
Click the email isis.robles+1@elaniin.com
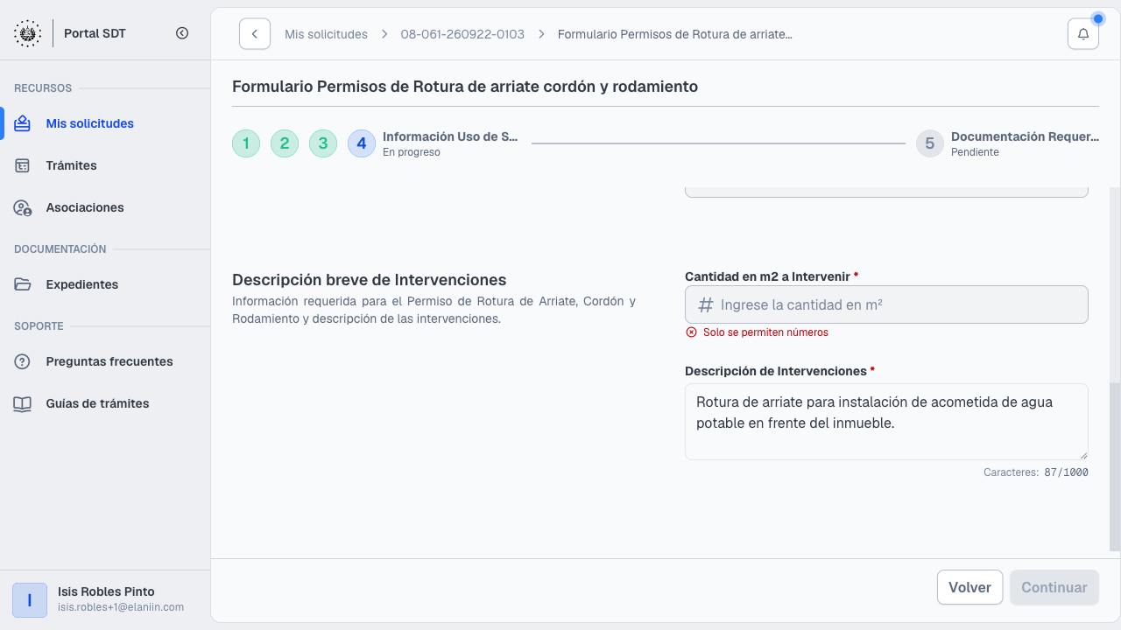121,607
